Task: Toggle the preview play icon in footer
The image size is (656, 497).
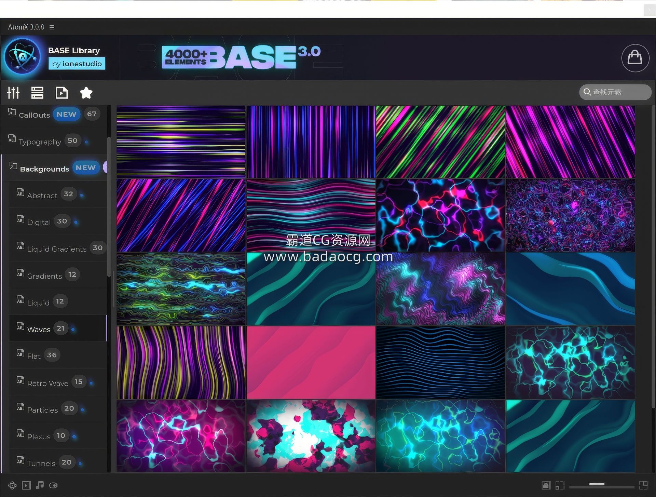Action: pyautogui.click(x=26, y=485)
